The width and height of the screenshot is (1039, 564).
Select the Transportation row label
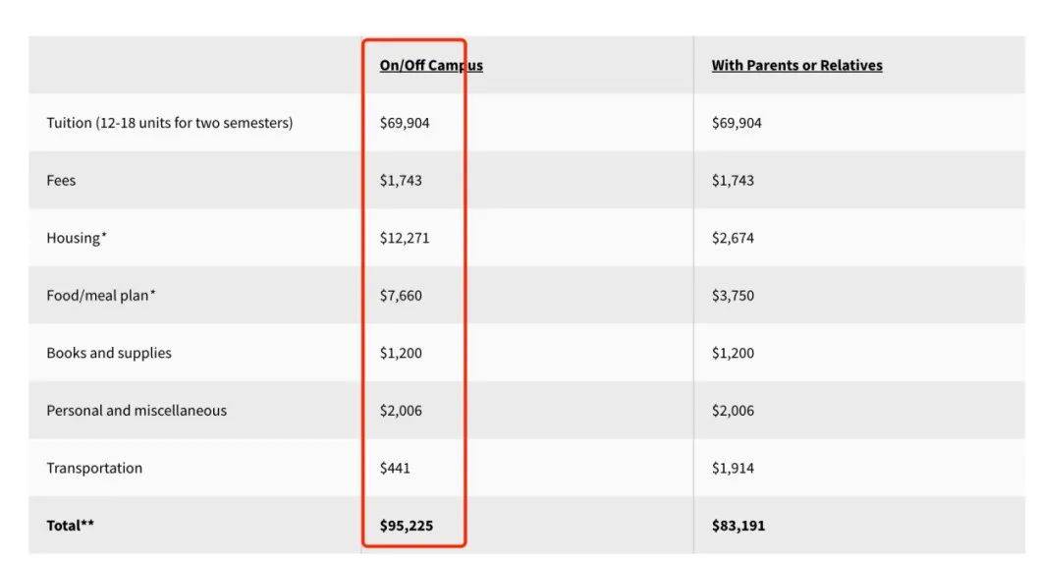tap(94, 468)
